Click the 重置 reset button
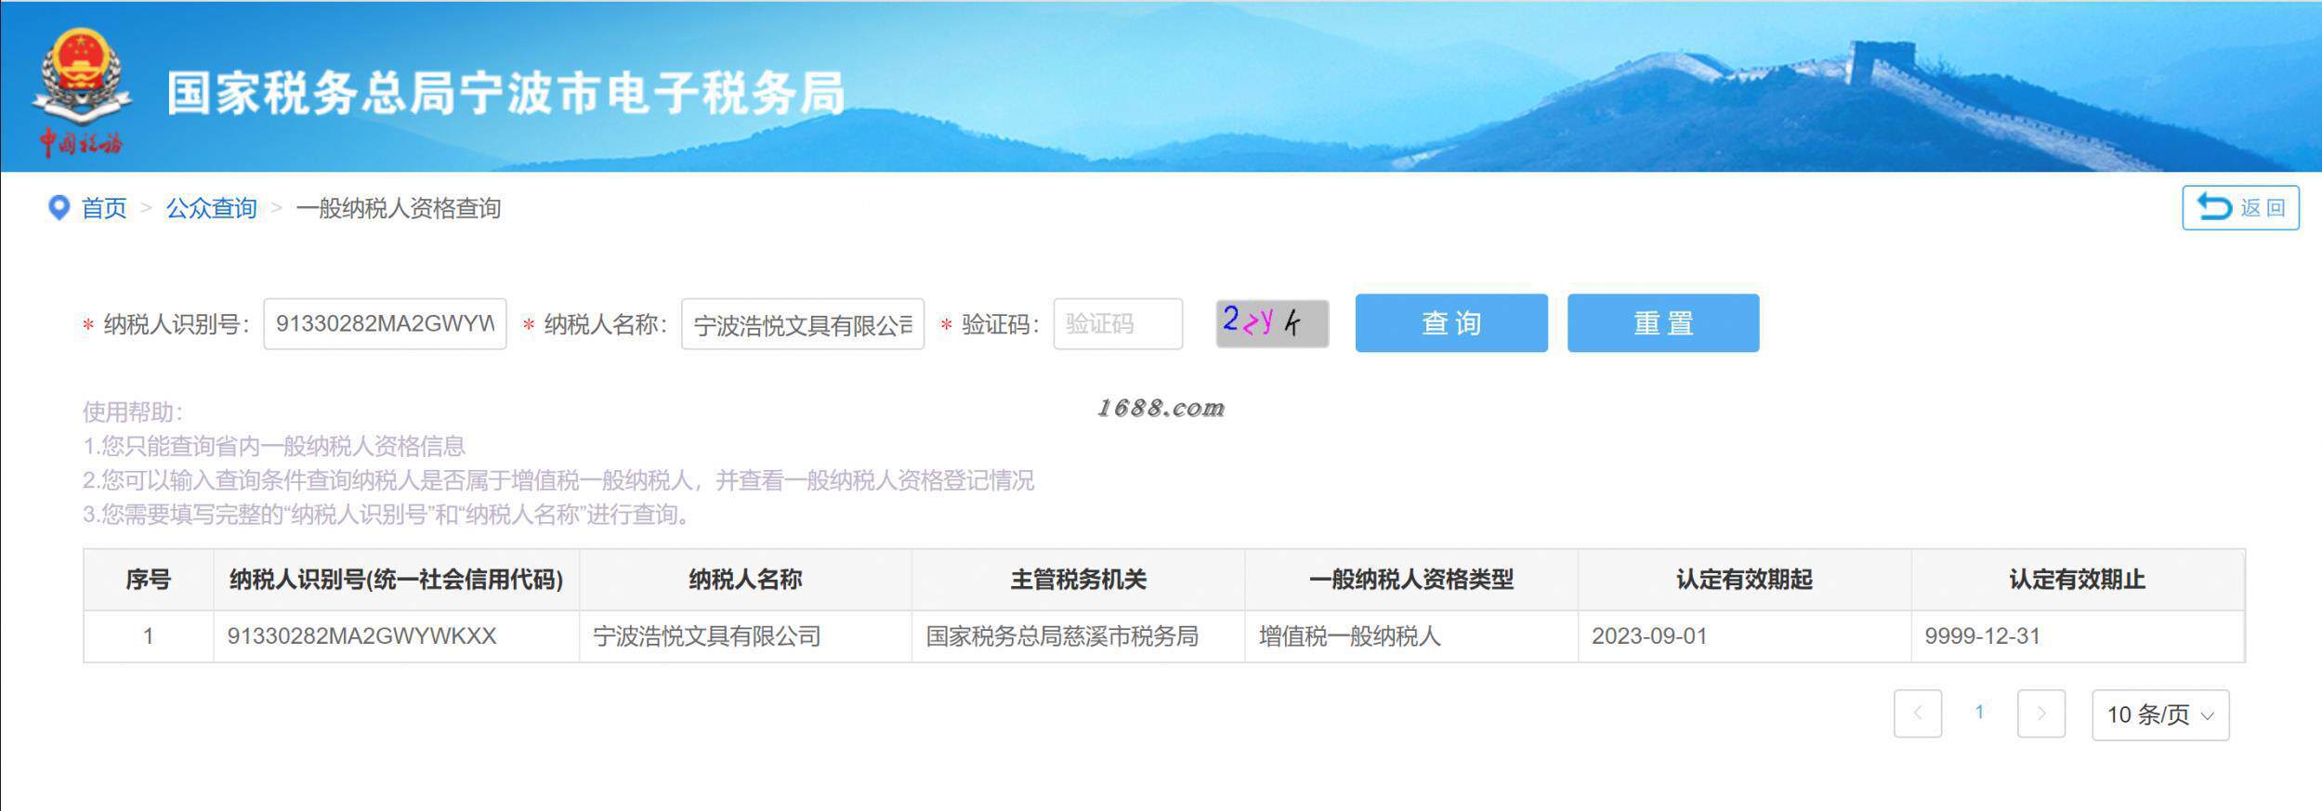The width and height of the screenshot is (2322, 811). [1663, 323]
